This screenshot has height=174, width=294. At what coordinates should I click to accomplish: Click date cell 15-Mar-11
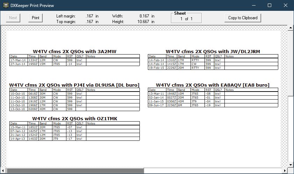pos(18,127)
